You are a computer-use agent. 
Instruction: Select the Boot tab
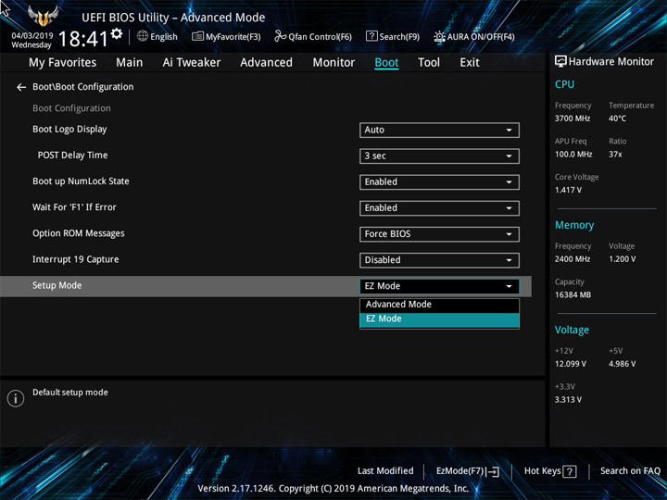pos(386,63)
